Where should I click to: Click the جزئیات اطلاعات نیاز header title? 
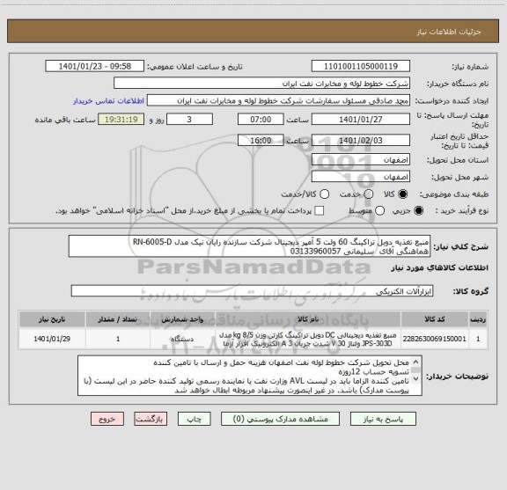(x=449, y=32)
